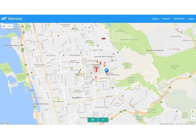This screenshot has width=196, height=139.
Task: Click Cesar Chavez Park label
Action: pyautogui.click(x=6, y=69)
